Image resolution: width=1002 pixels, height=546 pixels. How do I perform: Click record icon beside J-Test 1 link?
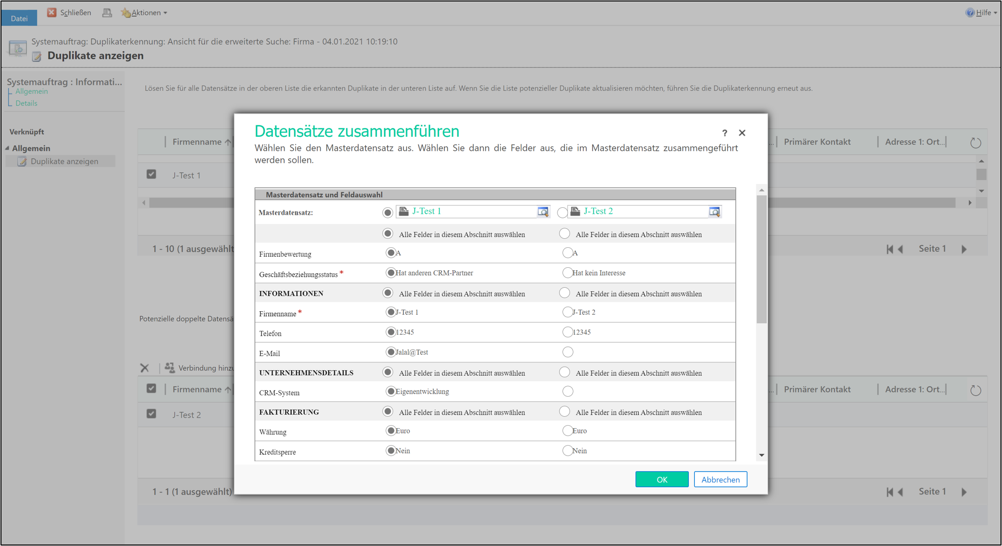coord(404,211)
